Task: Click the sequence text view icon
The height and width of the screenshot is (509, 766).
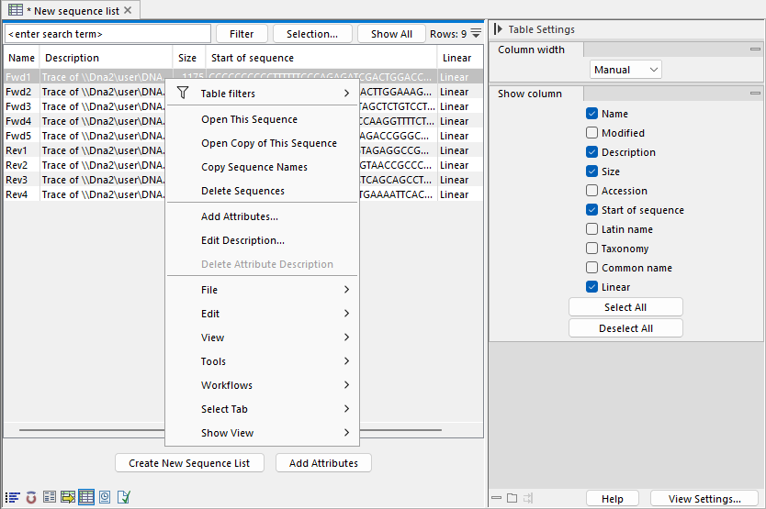Action: coord(12,497)
